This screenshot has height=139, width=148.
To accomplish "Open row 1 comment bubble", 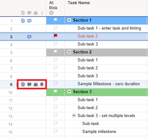I will [29, 21].
